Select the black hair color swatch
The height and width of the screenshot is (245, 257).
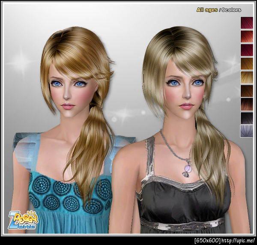[x=247, y=118]
